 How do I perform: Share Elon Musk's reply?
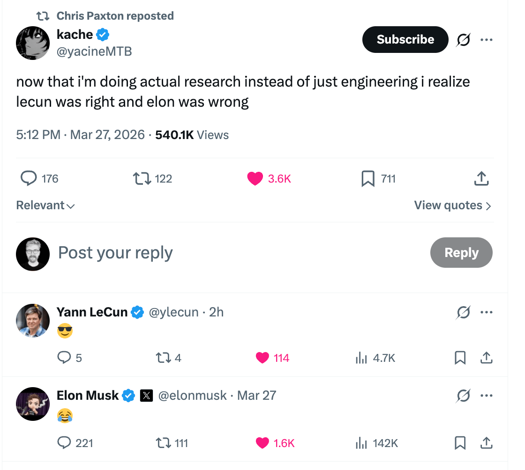(x=487, y=443)
